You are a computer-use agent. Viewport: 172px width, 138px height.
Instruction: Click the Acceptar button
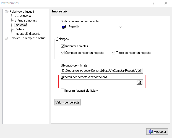coord(157,132)
